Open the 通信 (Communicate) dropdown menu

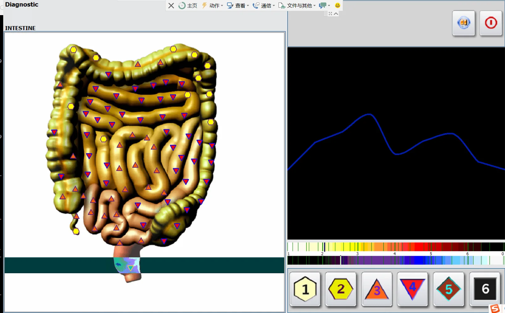(264, 6)
